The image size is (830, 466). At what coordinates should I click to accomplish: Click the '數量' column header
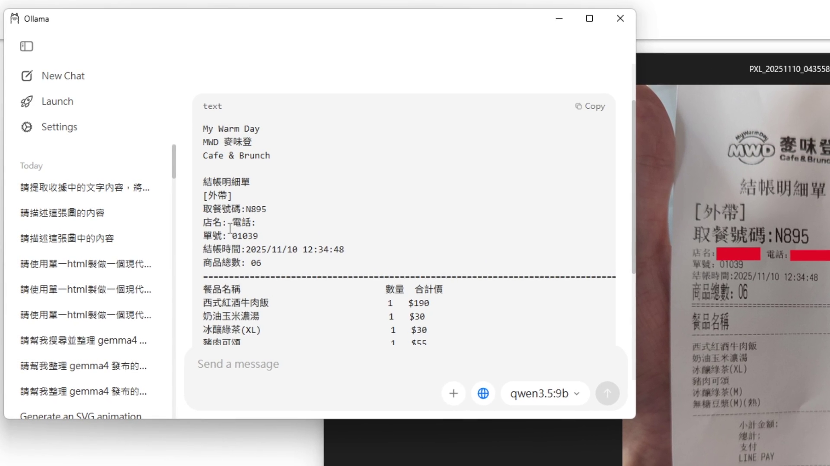tap(395, 290)
